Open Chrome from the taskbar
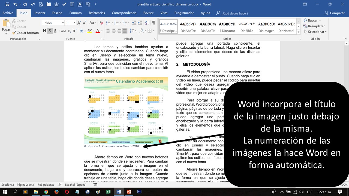 pos(46,192)
